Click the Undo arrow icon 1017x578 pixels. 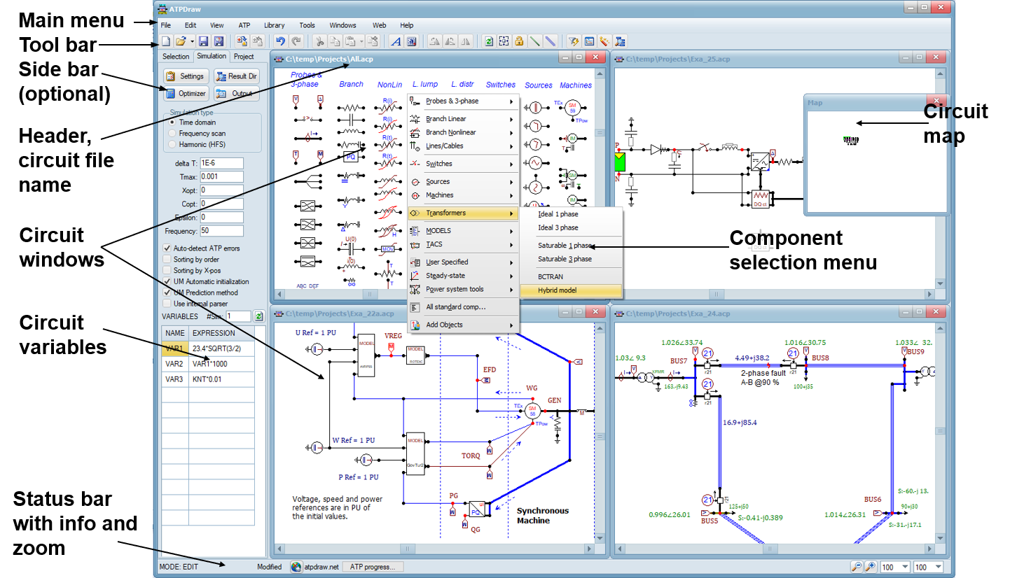280,41
